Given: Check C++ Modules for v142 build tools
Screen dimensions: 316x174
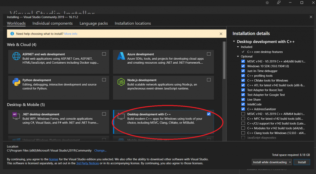Looking at the screenshot, I should click(243, 128).
